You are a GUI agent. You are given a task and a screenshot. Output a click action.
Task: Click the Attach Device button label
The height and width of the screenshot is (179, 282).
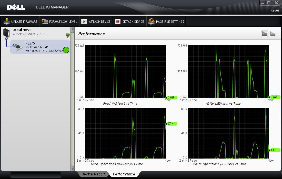coord(100,22)
